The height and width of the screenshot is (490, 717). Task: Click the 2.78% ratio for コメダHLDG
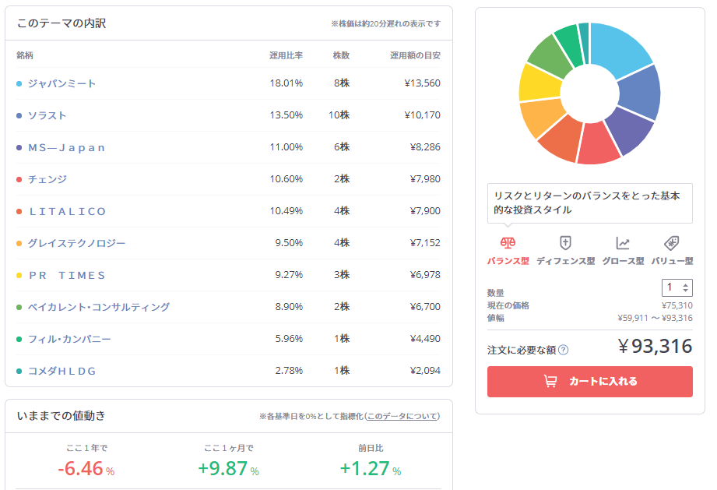pyautogui.click(x=289, y=371)
